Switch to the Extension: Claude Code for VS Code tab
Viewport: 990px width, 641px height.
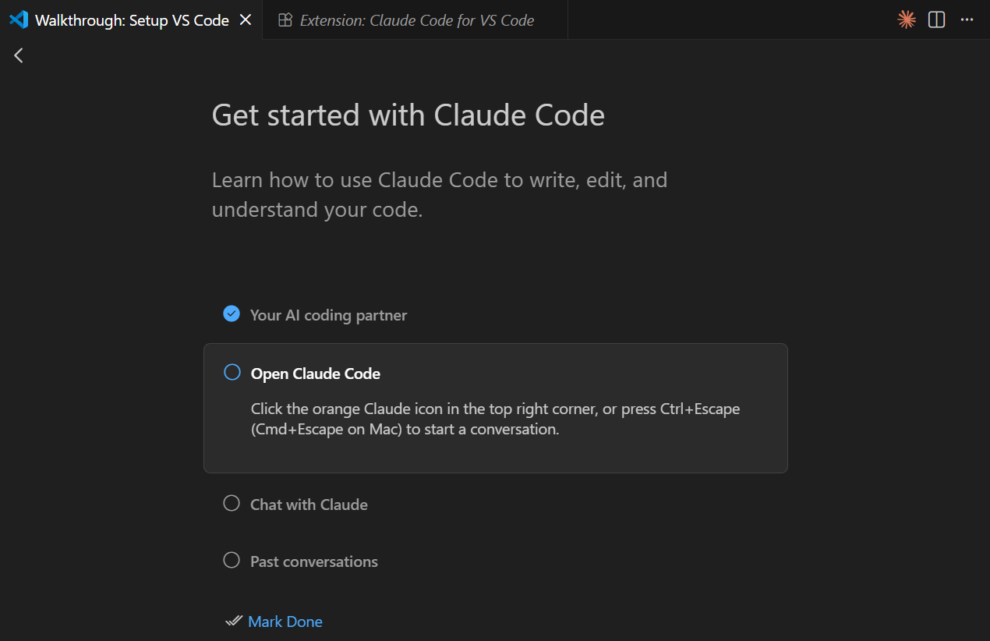416,20
